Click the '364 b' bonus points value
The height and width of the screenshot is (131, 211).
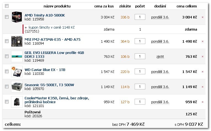[x=125, y=42]
